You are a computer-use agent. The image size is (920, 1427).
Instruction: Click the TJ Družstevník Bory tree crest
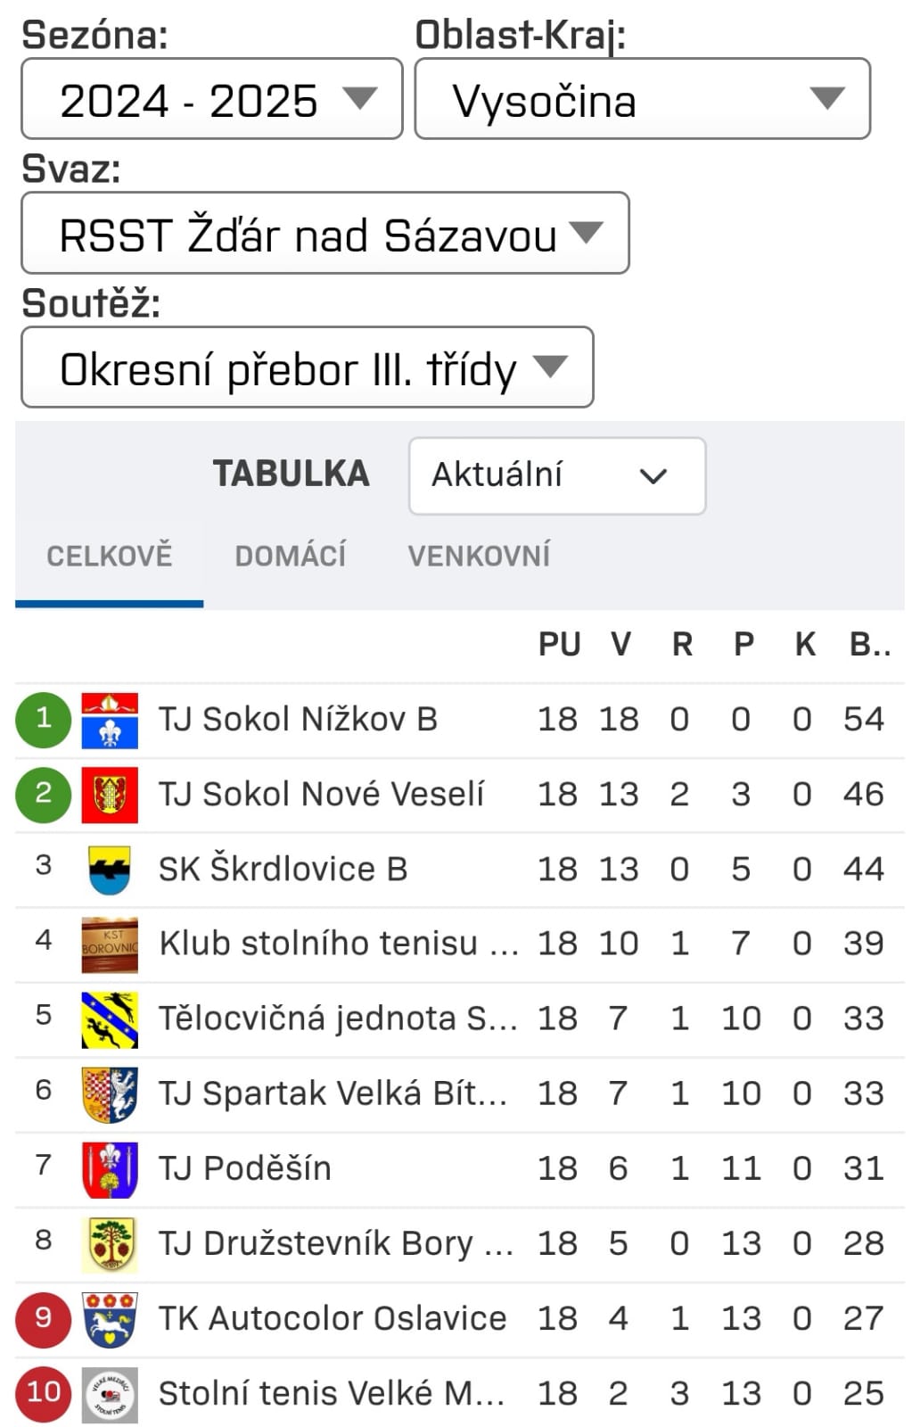click(x=110, y=1244)
